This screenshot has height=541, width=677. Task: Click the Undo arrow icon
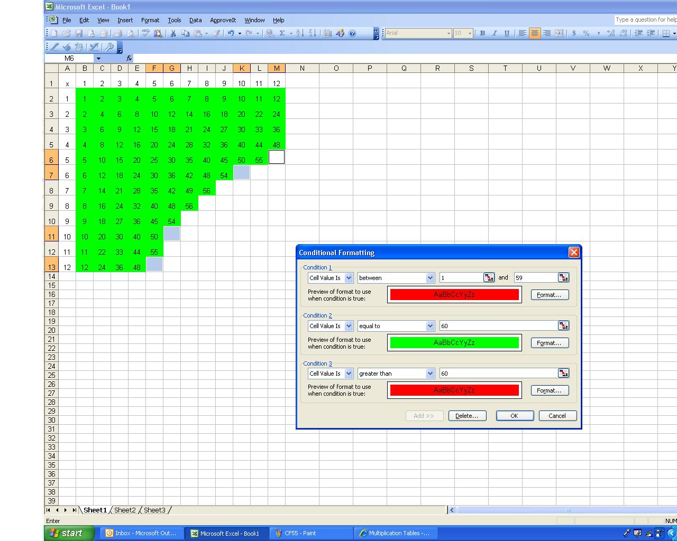(x=231, y=33)
